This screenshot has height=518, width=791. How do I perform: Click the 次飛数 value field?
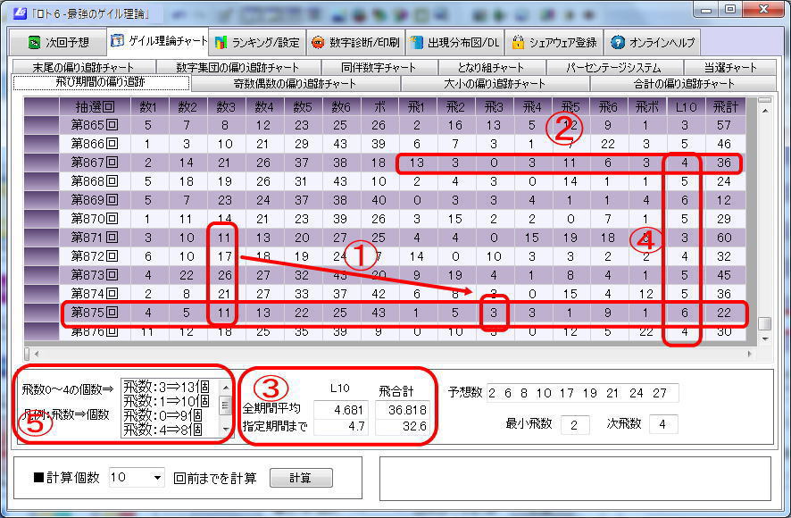(x=662, y=423)
